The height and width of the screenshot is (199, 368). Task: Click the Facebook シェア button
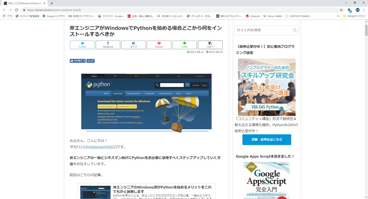point(91,61)
